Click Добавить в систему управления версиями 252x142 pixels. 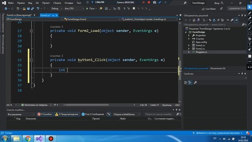218,133
